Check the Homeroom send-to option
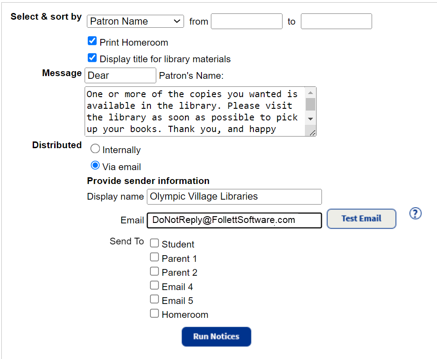This screenshot has height=359, width=437. (x=154, y=313)
